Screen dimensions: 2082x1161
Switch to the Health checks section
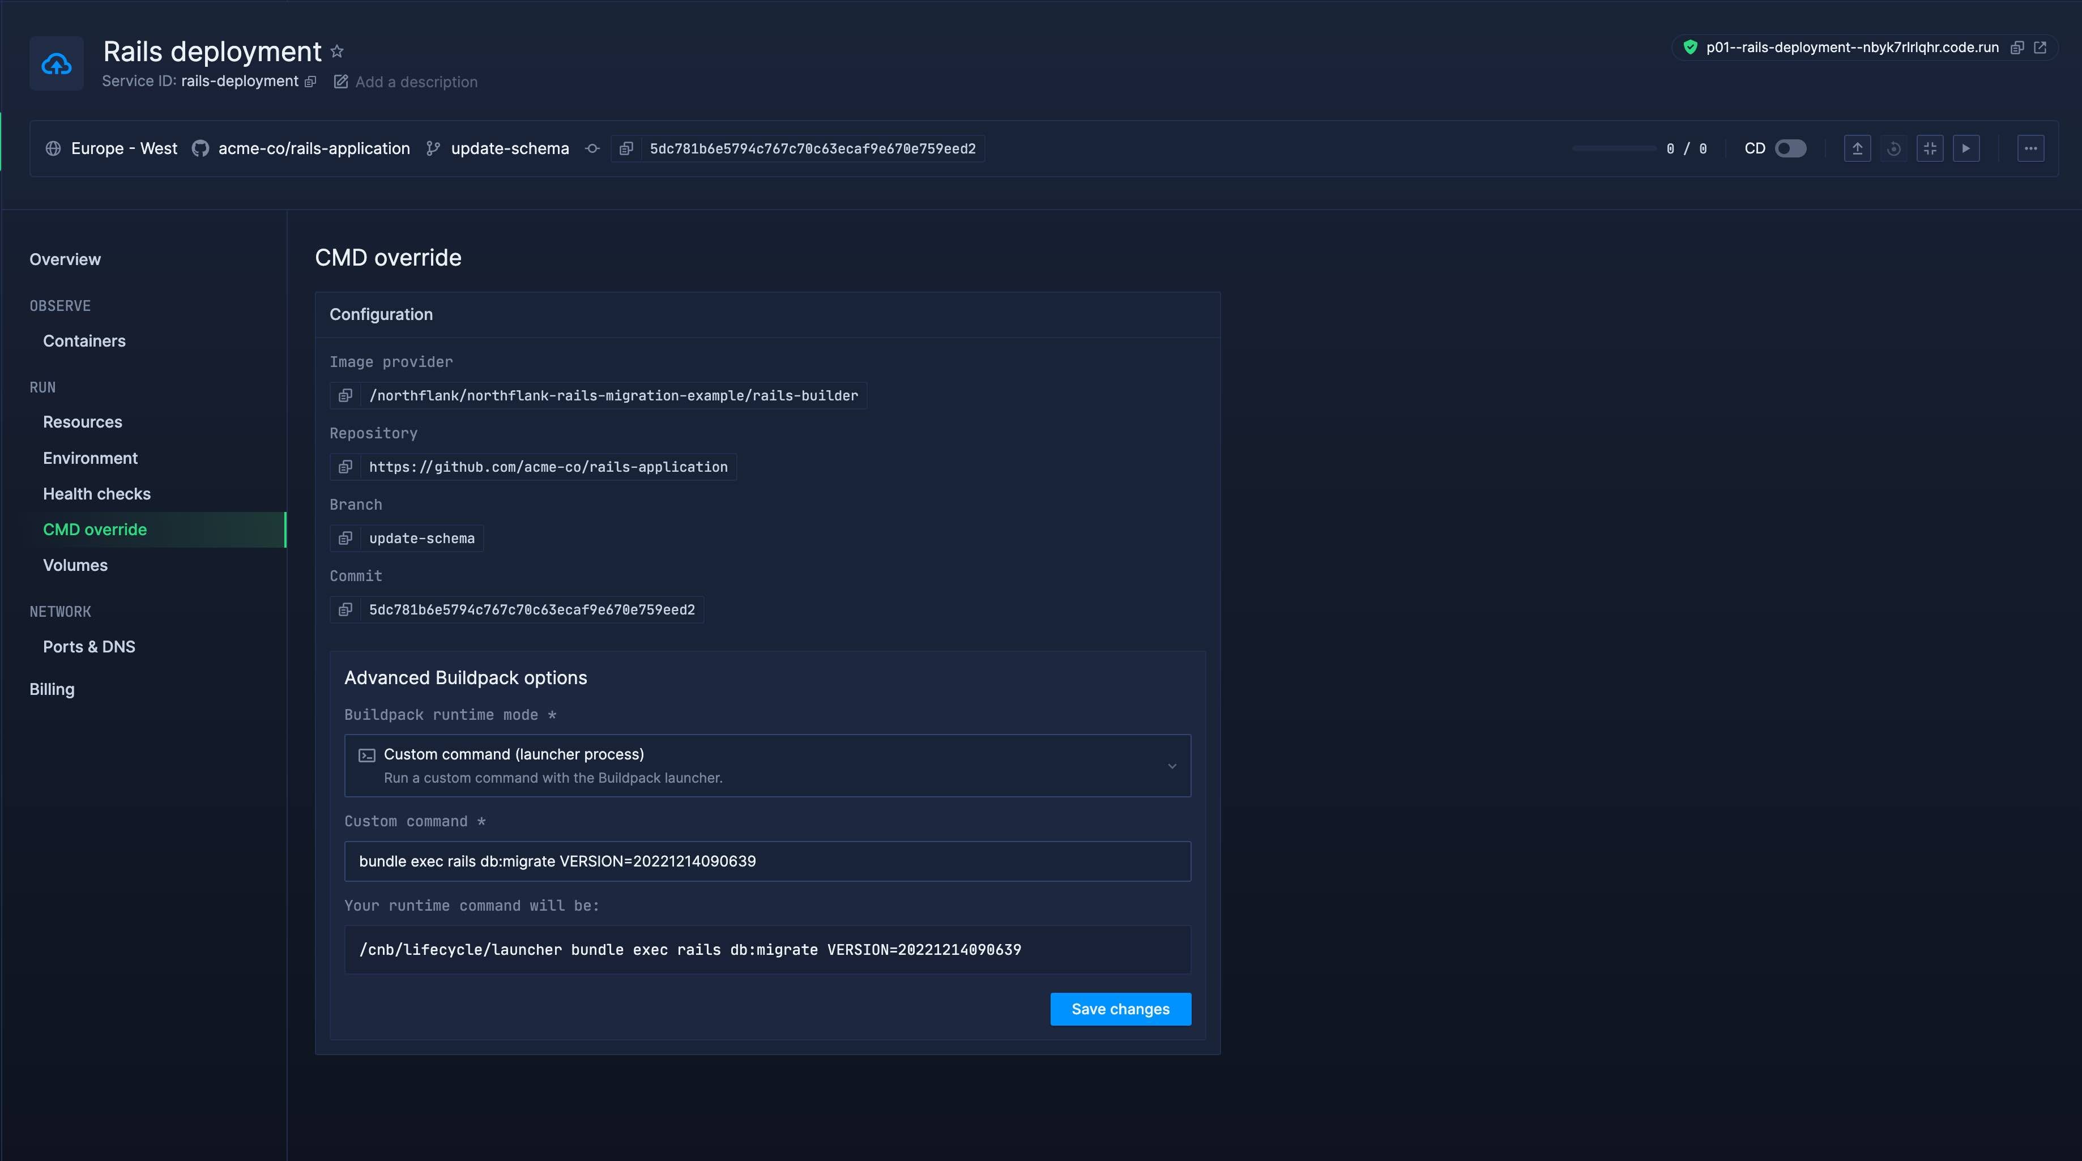tap(97, 494)
